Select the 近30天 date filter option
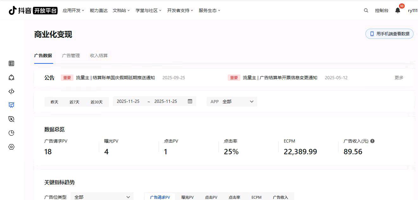This screenshot has width=418, height=200. [x=97, y=102]
